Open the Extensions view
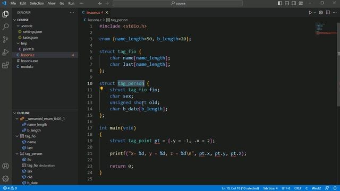Viewport: 340px width, 191px height. [5, 65]
